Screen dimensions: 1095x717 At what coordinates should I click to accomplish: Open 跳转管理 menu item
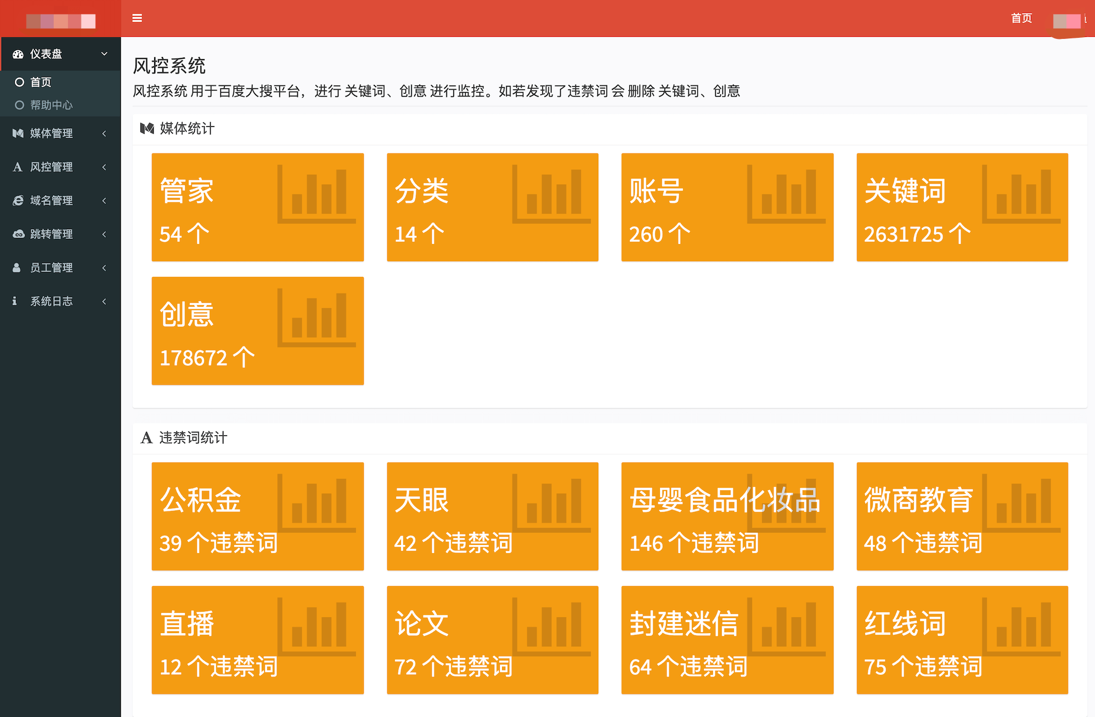point(60,234)
